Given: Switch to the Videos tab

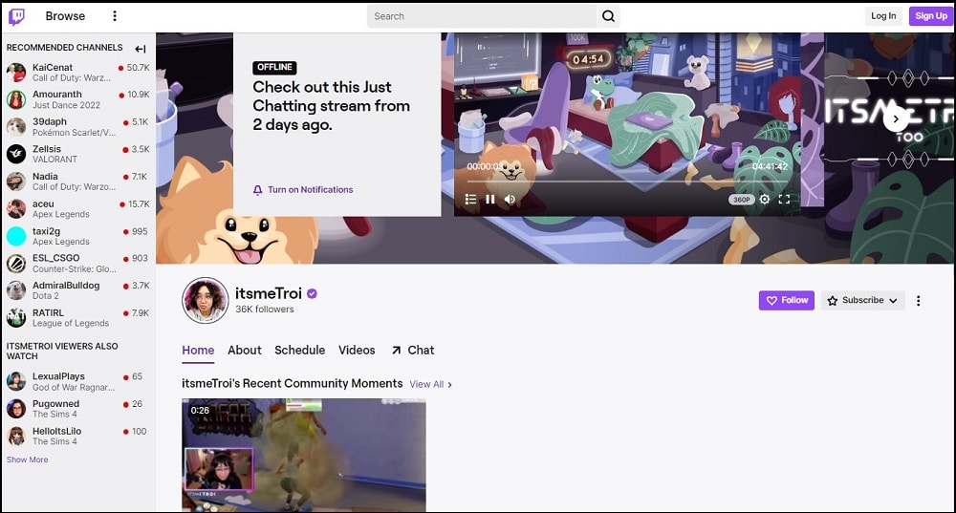Looking at the screenshot, I should [357, 351].
